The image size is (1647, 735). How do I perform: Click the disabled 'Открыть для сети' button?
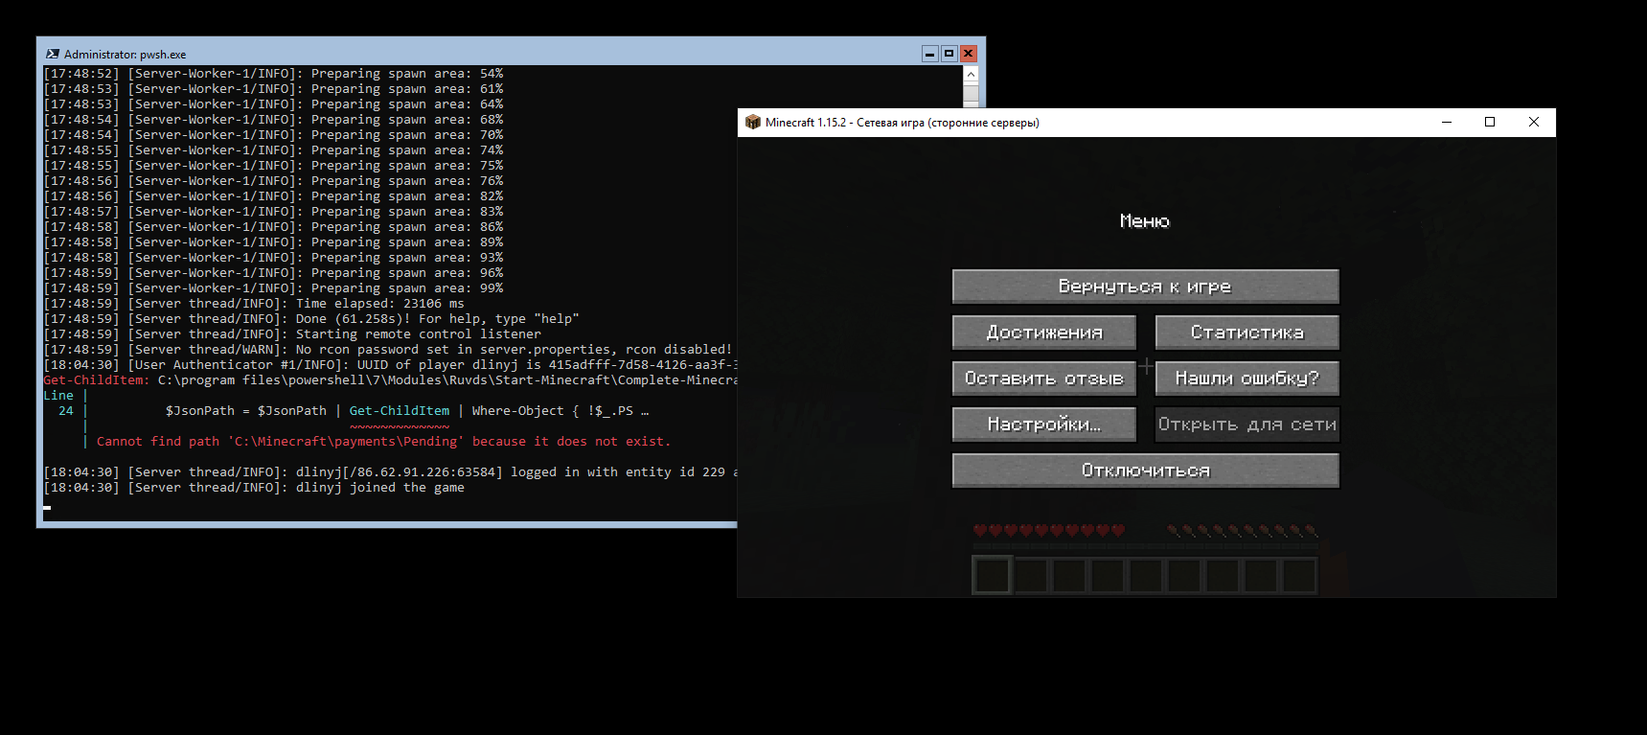click(1247, 425)
